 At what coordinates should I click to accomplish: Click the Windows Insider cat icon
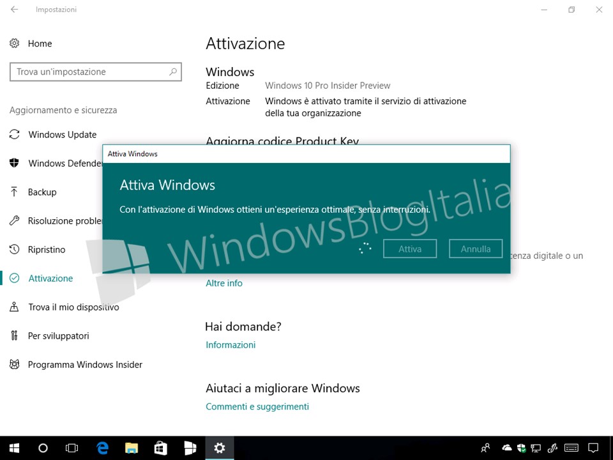[15, 365]
